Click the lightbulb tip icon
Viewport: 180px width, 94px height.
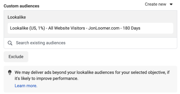(x=10, y=73)
